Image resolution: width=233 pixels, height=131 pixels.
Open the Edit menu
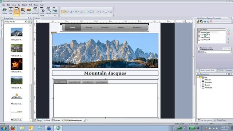[x=9, y=5]
